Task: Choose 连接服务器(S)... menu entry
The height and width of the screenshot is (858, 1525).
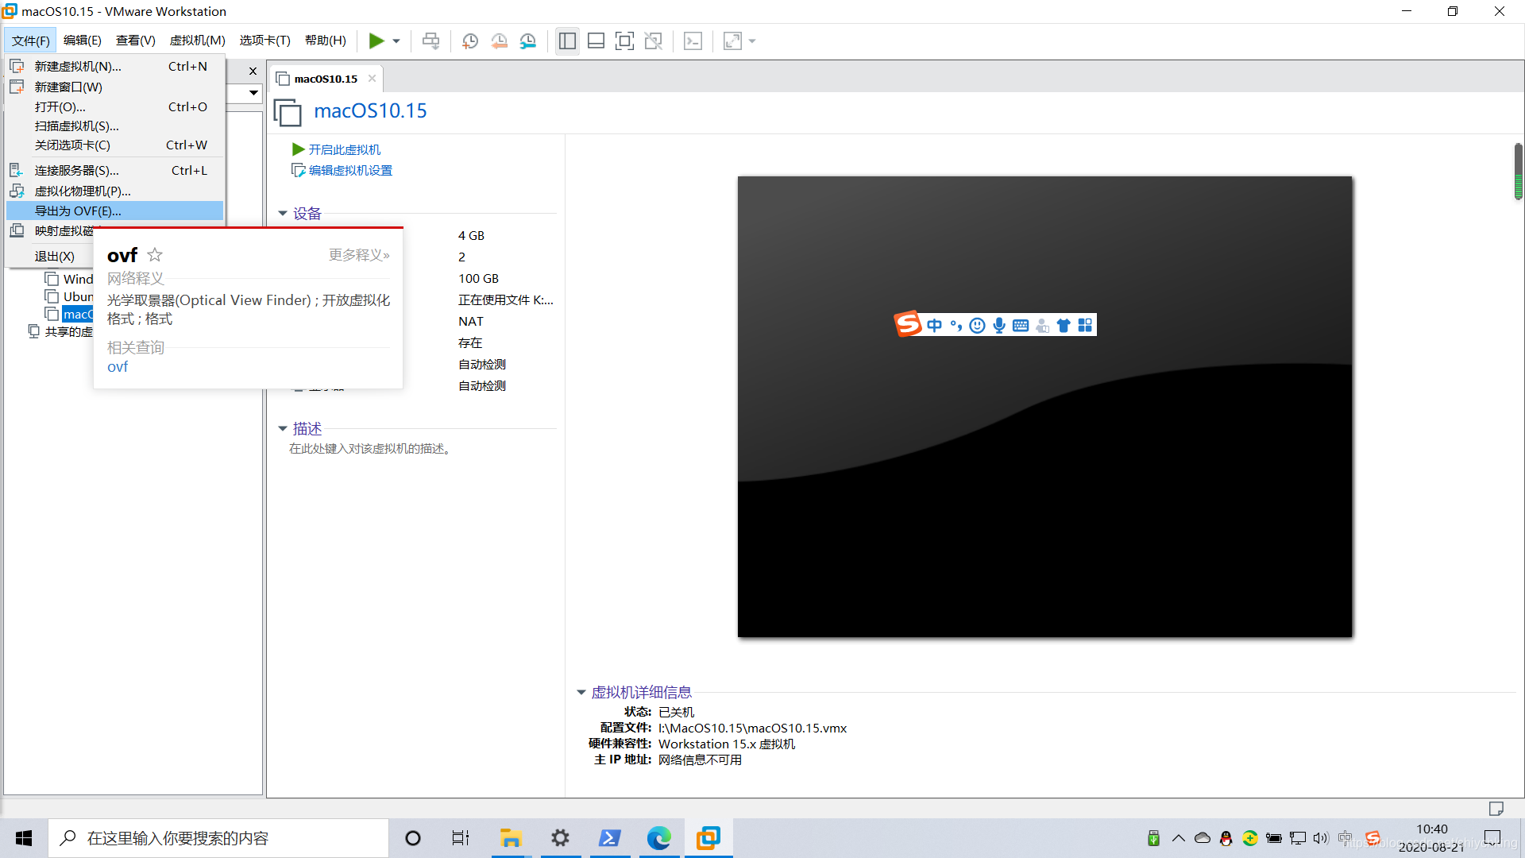Action: click(115, 170)
